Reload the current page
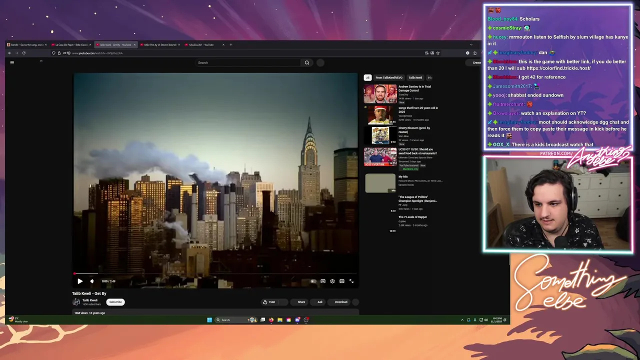The height and width of the screenshot is (360, 640). (23, 53)
